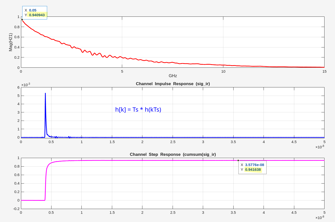The image size is (335, 222).
Task: Select the X 3.5776e-08 data tip box
Action: (x=252, y=167)
